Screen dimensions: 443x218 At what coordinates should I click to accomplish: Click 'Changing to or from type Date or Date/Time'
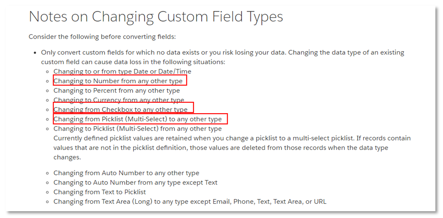tap(122, 71)
